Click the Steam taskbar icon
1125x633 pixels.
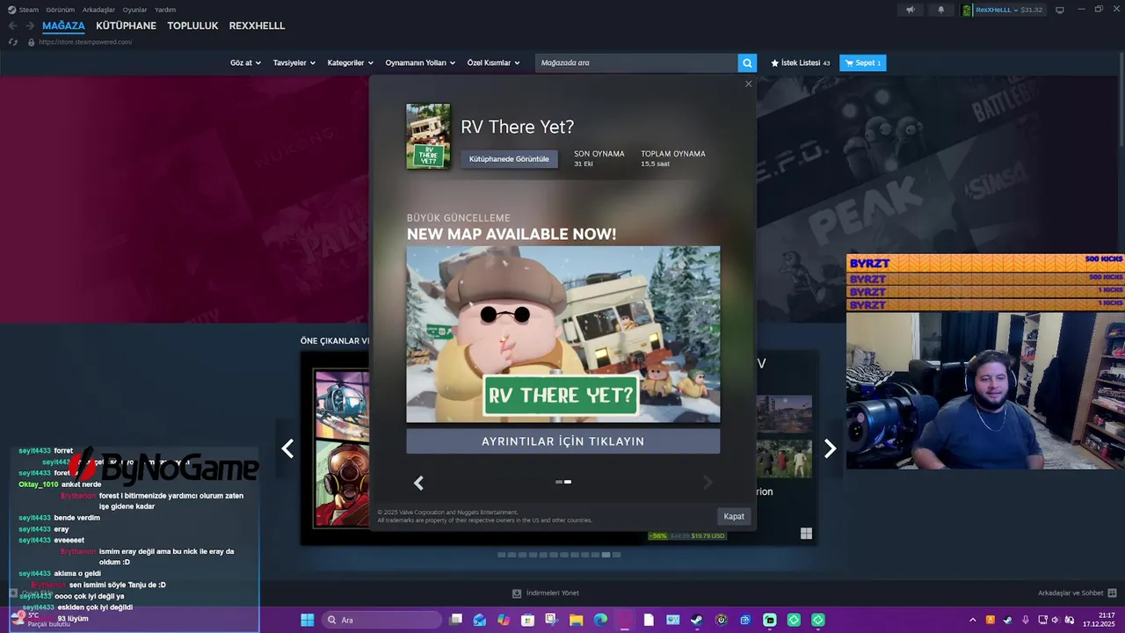(x=696, y=620)
